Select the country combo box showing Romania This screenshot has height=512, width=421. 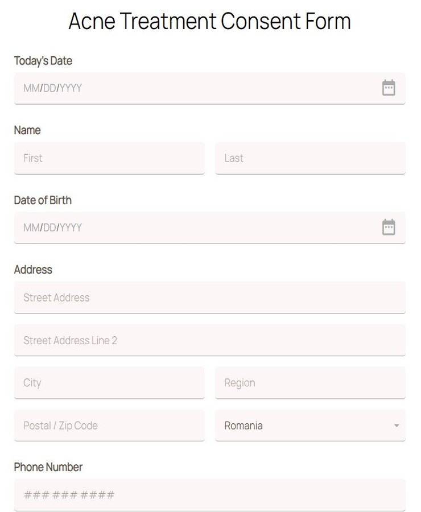point(311,425)
